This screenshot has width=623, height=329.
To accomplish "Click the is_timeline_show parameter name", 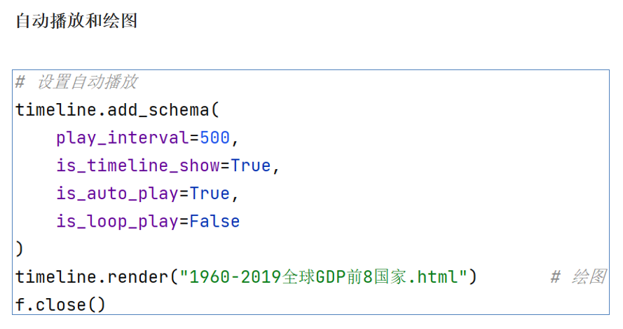I will click(138, 166).
